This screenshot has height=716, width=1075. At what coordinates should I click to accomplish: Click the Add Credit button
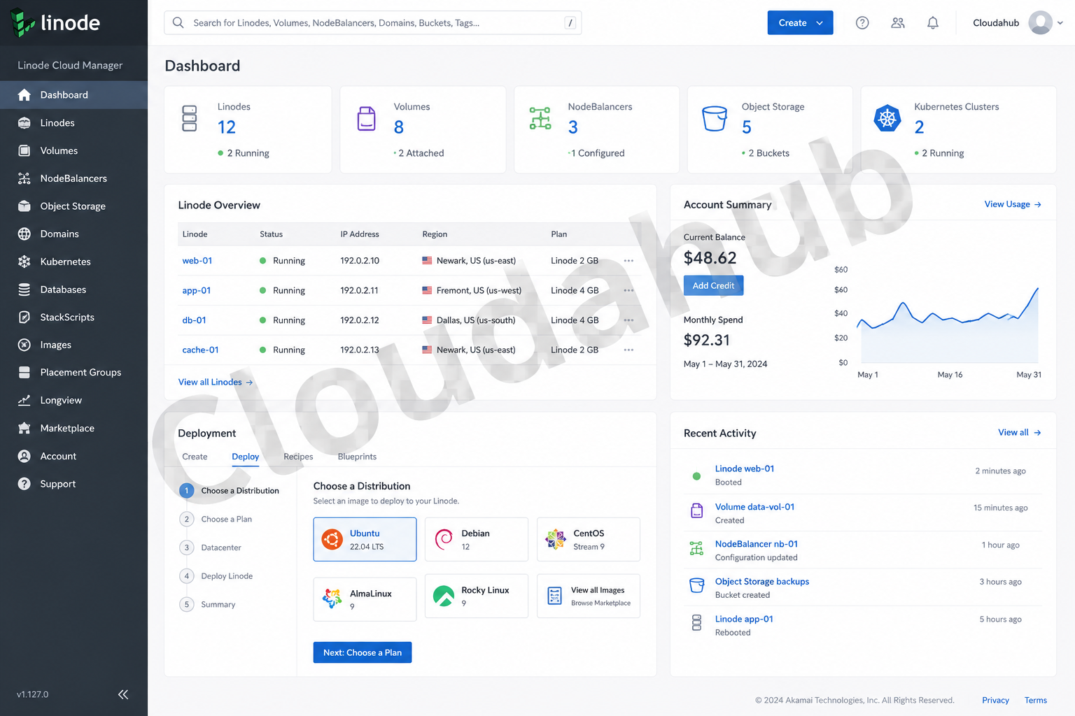point(713,285)
